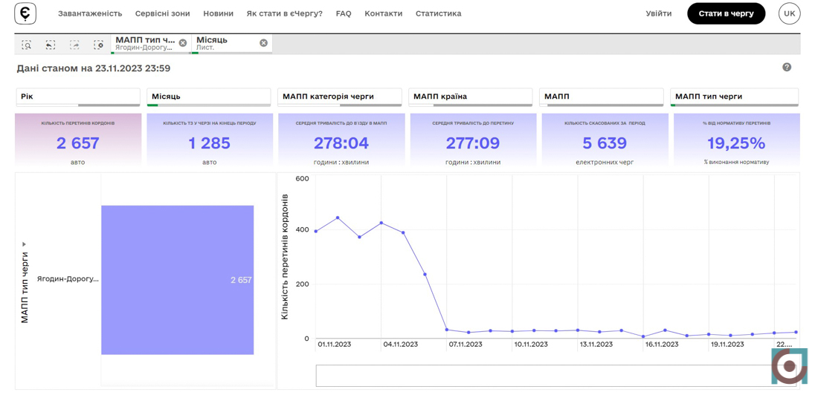The width and height of the screenshot is (818, 395).
Task: Click the Увійти login link
Action: 658,13
